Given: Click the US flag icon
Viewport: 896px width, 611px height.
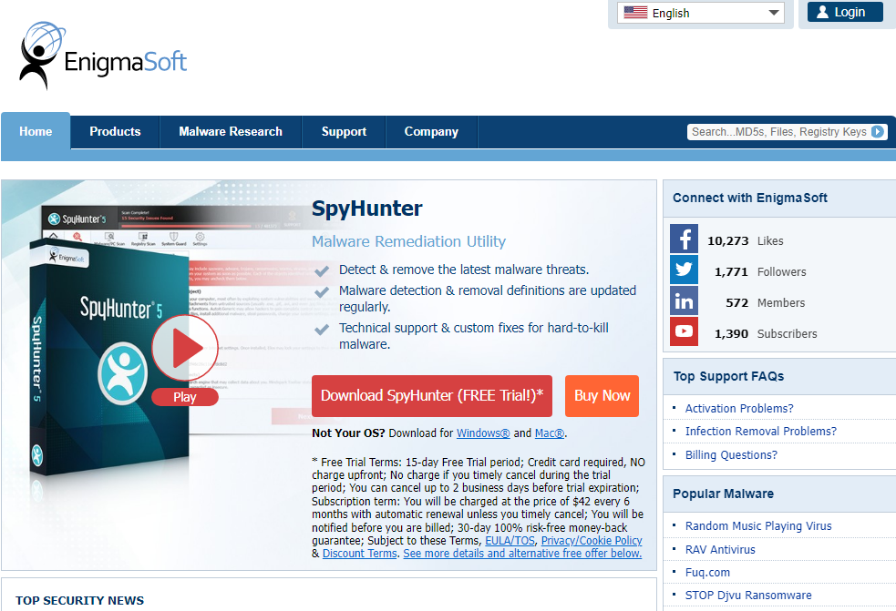Looking at the screenshot, I should [x=635, y=13].
